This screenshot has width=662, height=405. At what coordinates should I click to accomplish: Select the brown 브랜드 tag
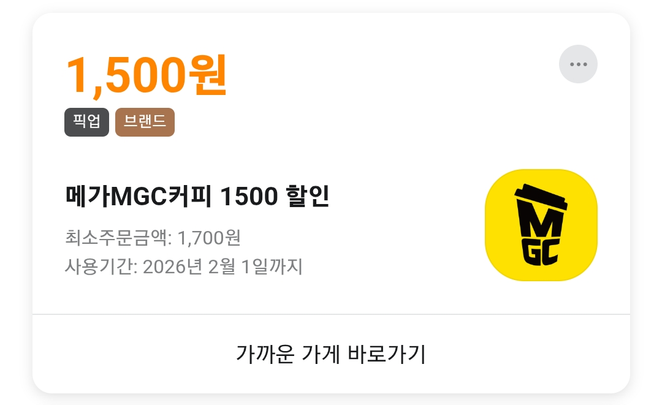click(x=145, y=122)
